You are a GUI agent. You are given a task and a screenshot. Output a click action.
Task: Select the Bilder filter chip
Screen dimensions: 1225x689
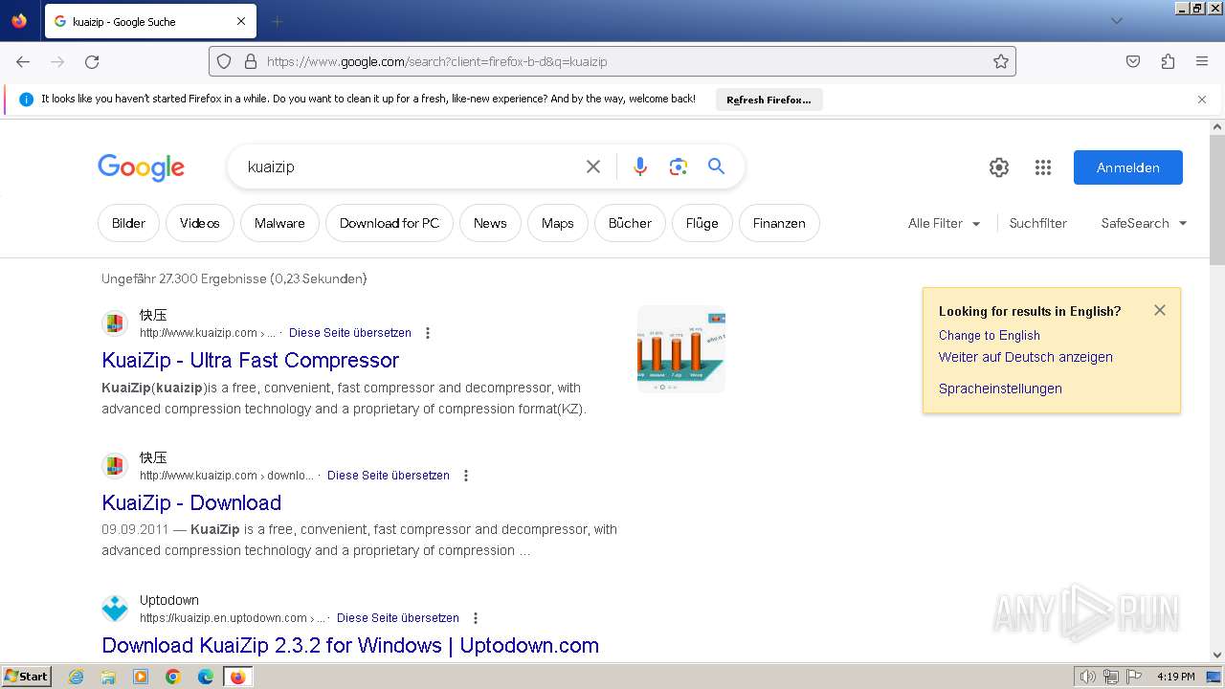click(128, 223)
